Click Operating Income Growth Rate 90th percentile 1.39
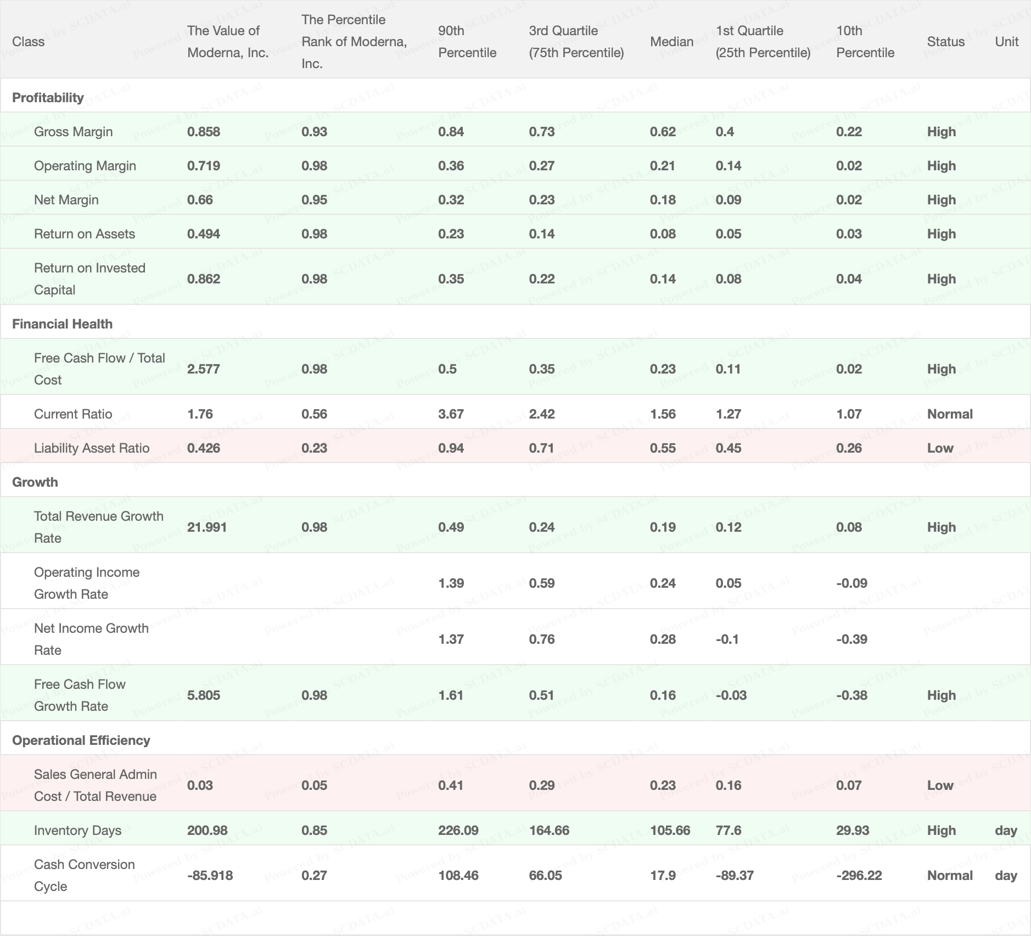 [x=451, y=583]
